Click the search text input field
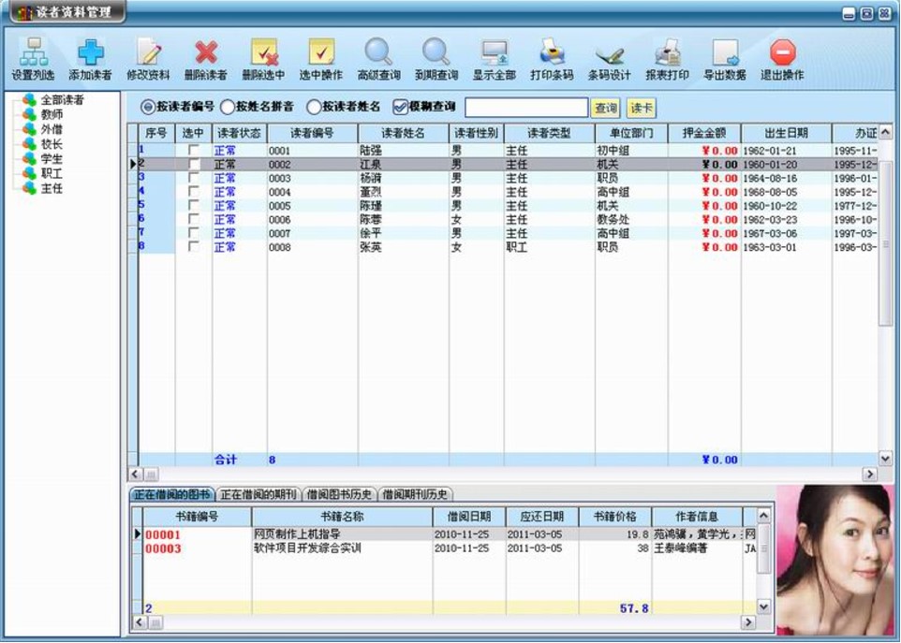Viewport: 901px width, 643px height. pos(526,109)
